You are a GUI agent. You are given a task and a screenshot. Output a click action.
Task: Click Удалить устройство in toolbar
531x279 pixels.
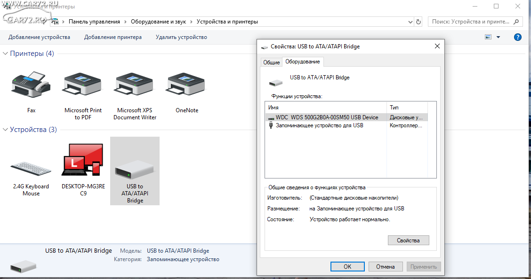pyautogui.click(x=181, y=37)
